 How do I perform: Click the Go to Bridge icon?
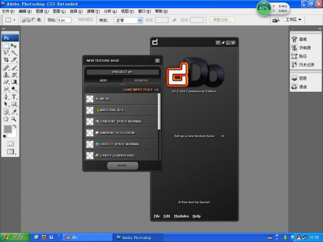pos(276,20)
